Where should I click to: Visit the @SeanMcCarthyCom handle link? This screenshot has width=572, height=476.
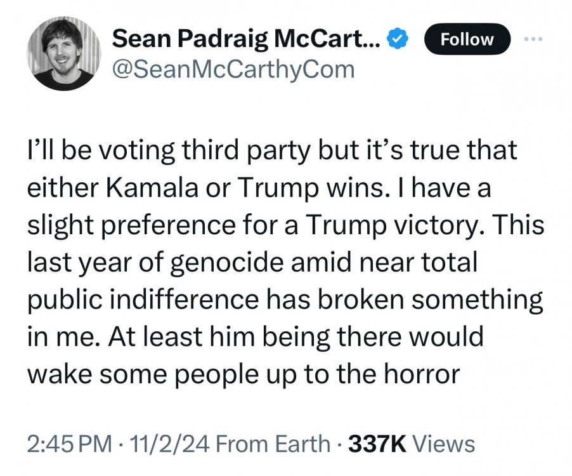point(233,69)
